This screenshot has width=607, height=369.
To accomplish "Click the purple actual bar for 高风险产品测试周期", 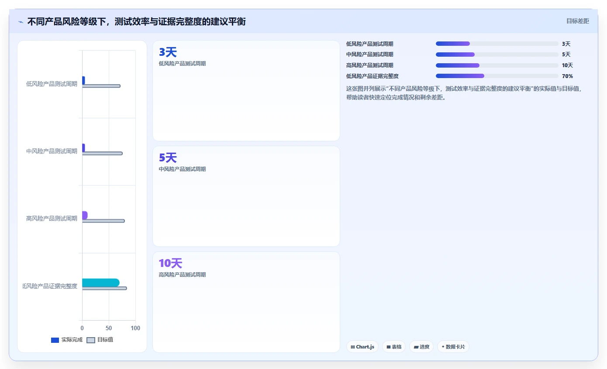I will pyautogui.click(x=85, y=215).
